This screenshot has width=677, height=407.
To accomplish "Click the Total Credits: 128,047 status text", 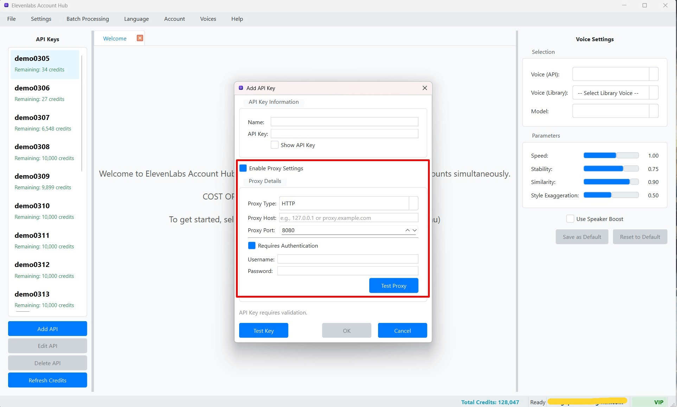I will 490,402.
